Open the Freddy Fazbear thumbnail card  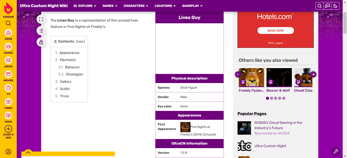click(251, 80)
